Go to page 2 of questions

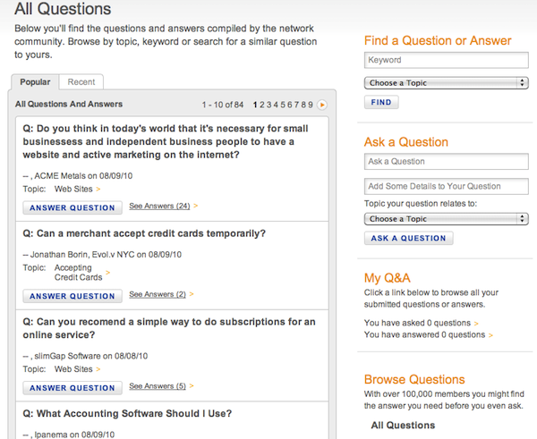coord(261,105)
